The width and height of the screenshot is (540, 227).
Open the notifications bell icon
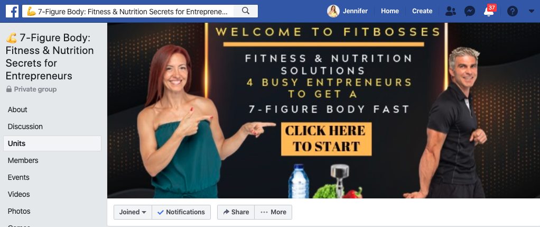[x=489, y=12]
